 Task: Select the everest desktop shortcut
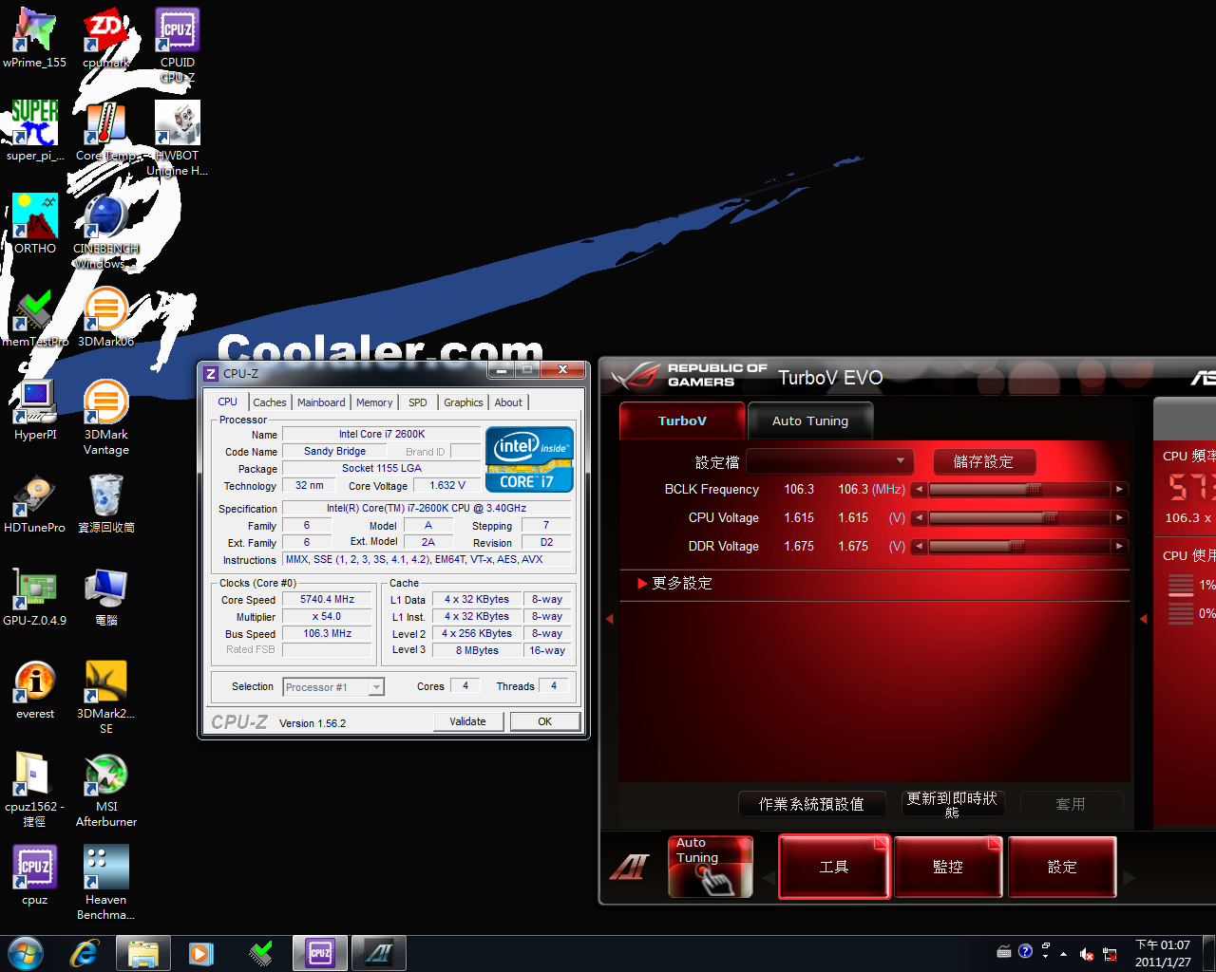35,689
